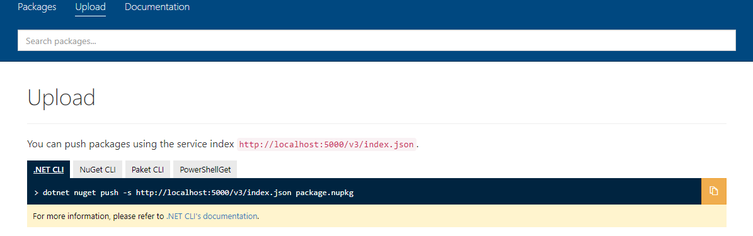The height and width of the screenshot is (236, 753).
Task: Click the localhost URL inside the command
Action: (214, 193)
